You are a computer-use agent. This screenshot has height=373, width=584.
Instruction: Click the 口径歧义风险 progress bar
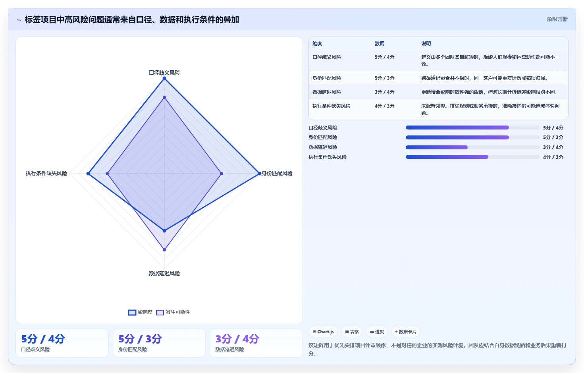472,128
